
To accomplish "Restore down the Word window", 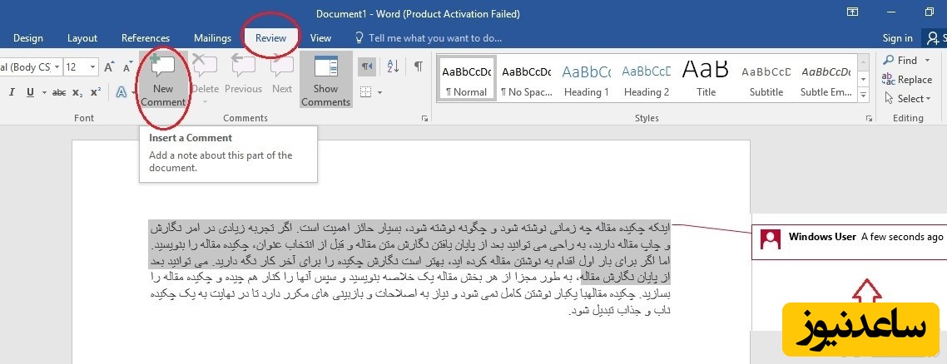I will (x=929, y=12).
